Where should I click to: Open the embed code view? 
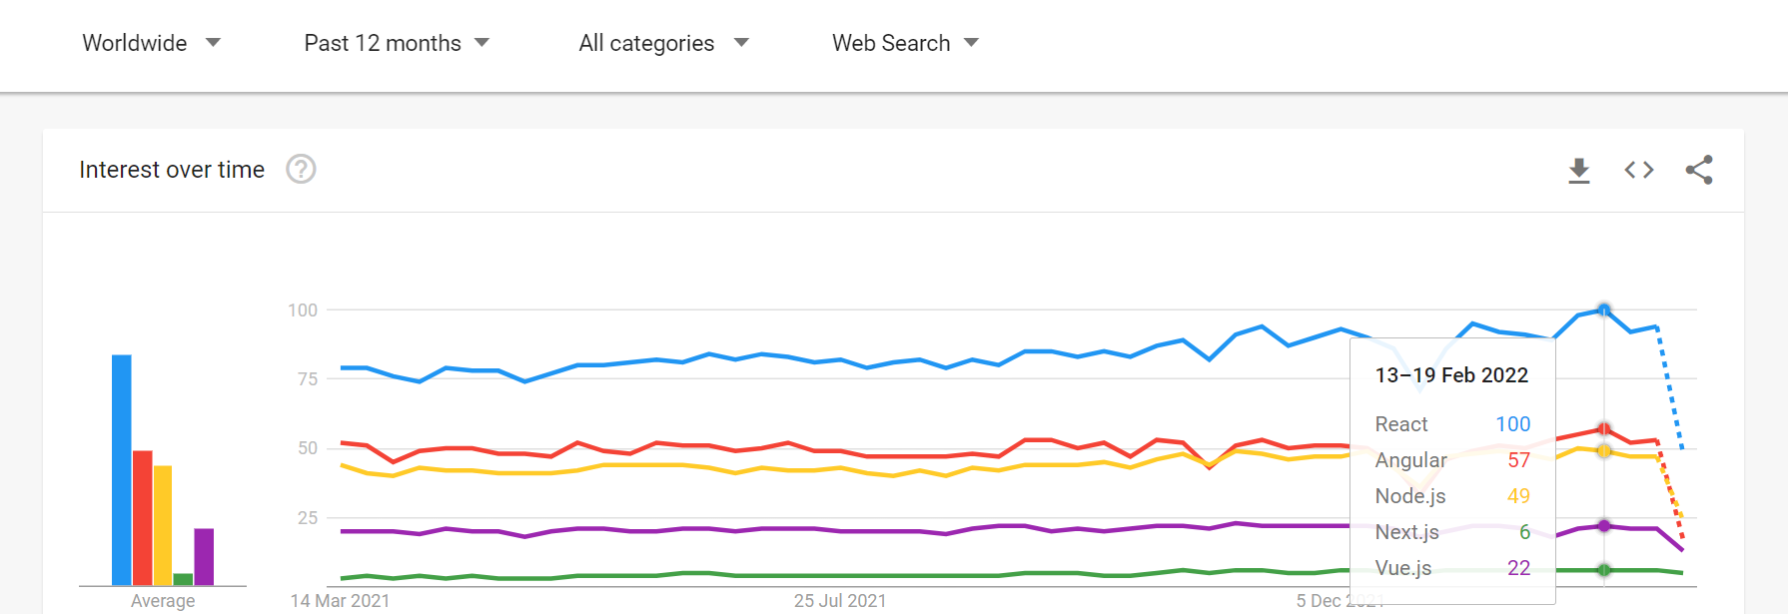pyautogui.click(x=1638, y=170)
